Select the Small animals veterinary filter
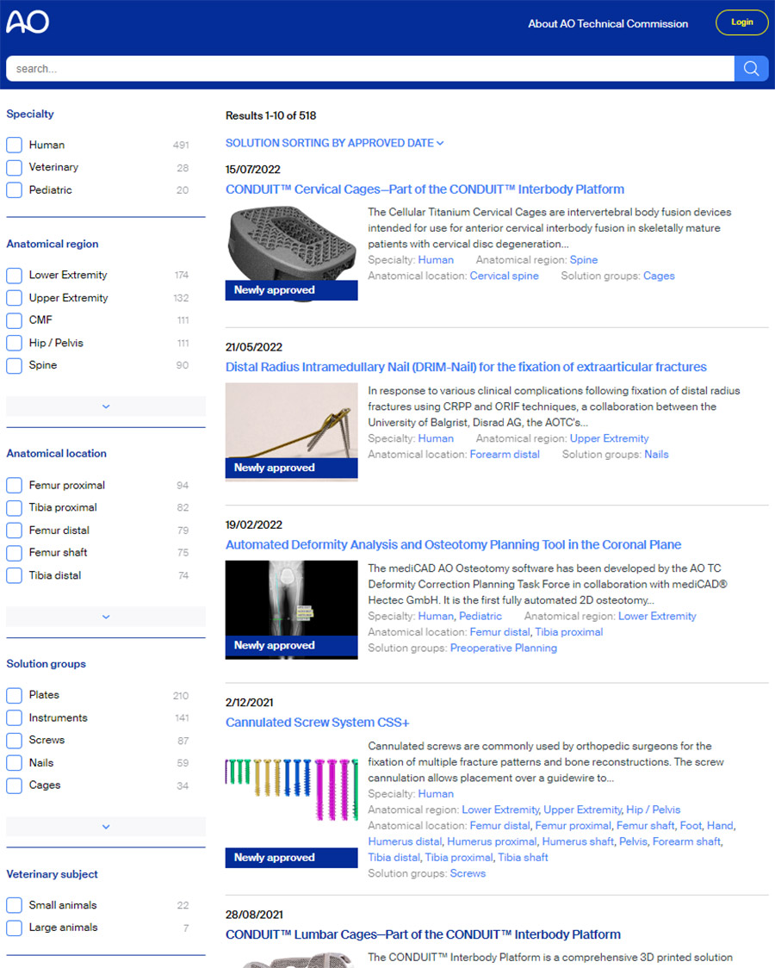 tap(15, 905)
